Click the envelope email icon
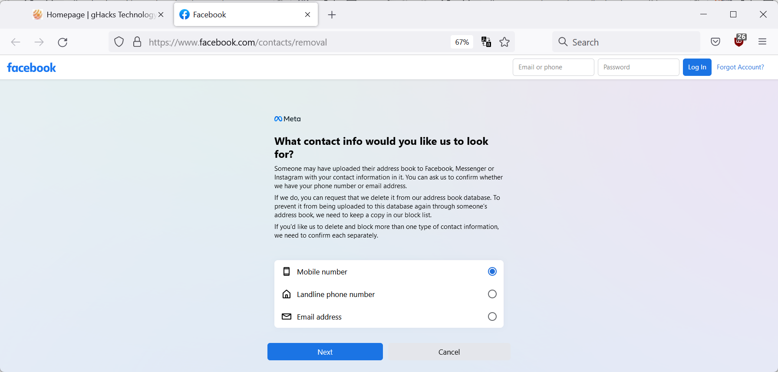This screenshot has width=778, height=372. (287, 317)
